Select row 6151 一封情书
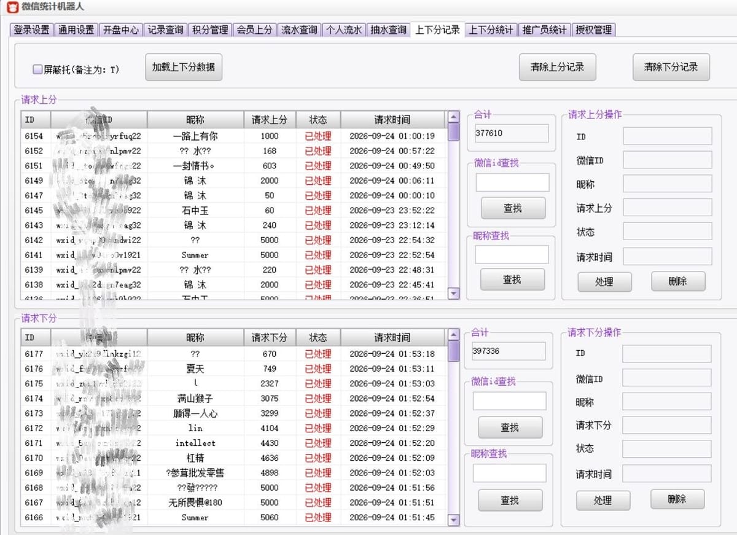 (x=233, y=166)
